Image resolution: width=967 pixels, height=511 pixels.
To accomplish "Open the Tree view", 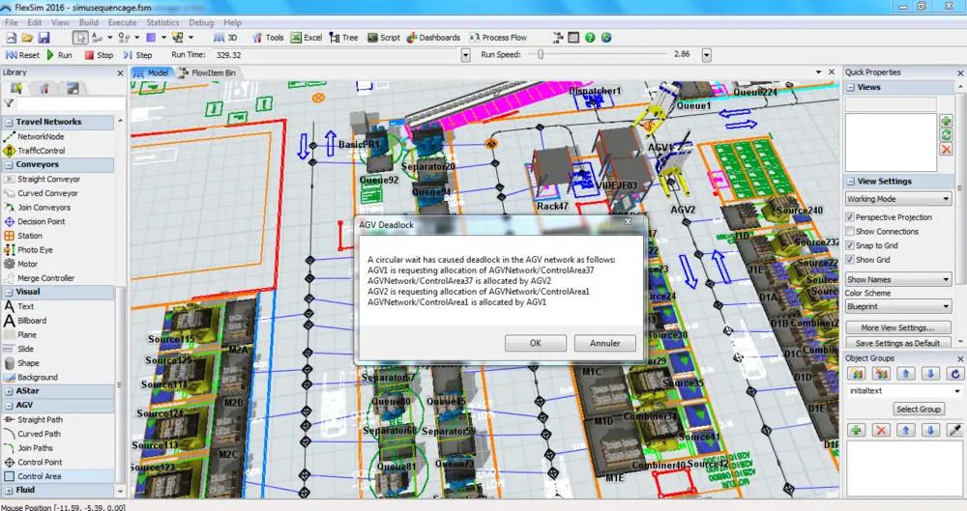I will coord(343,38).
